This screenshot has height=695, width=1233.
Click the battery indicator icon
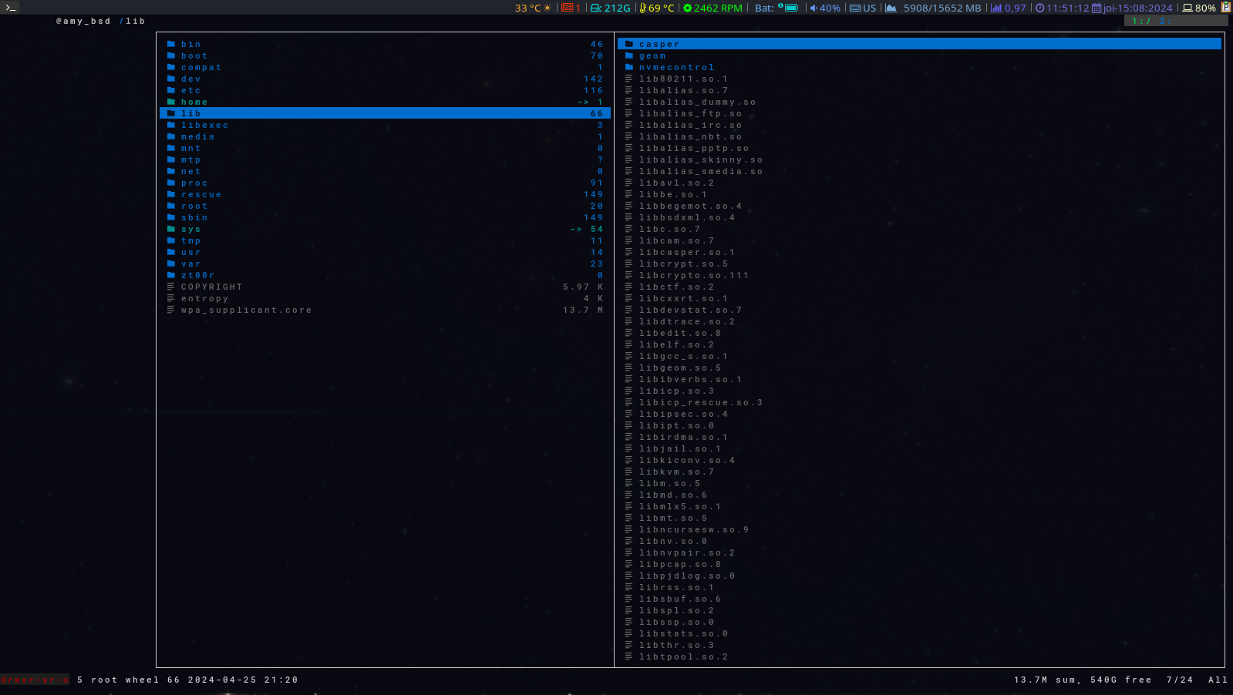point(790,8)
